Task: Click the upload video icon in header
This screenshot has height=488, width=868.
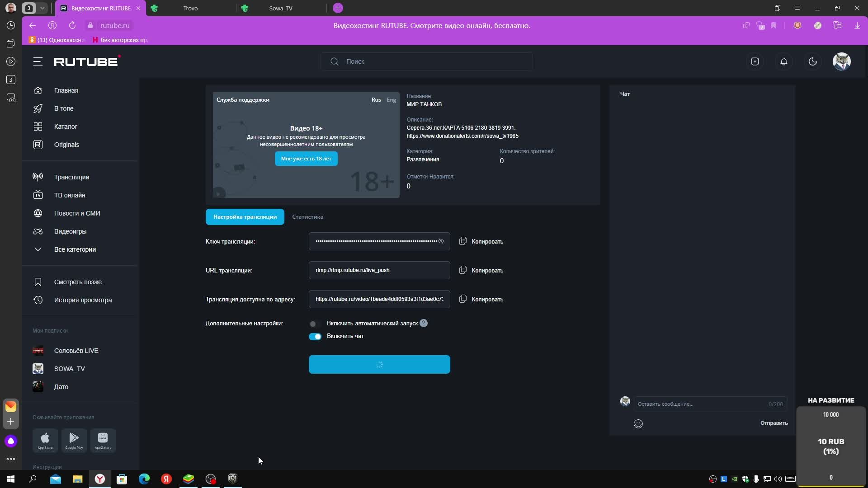Action: [x=755, y=61]
